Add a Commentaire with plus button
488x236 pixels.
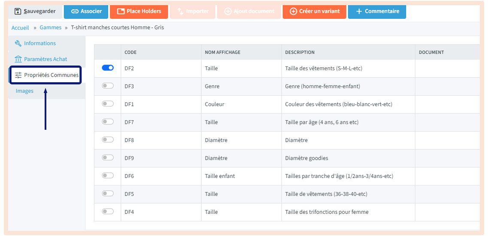coord(377,12)
